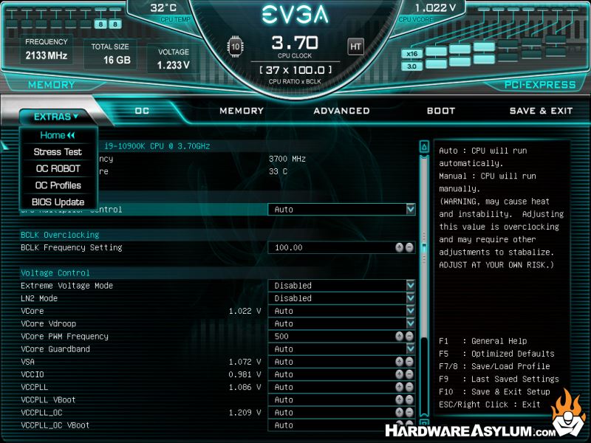
Task: Click the second '8' memory slot indicator
Action: (x=115, y=24)
